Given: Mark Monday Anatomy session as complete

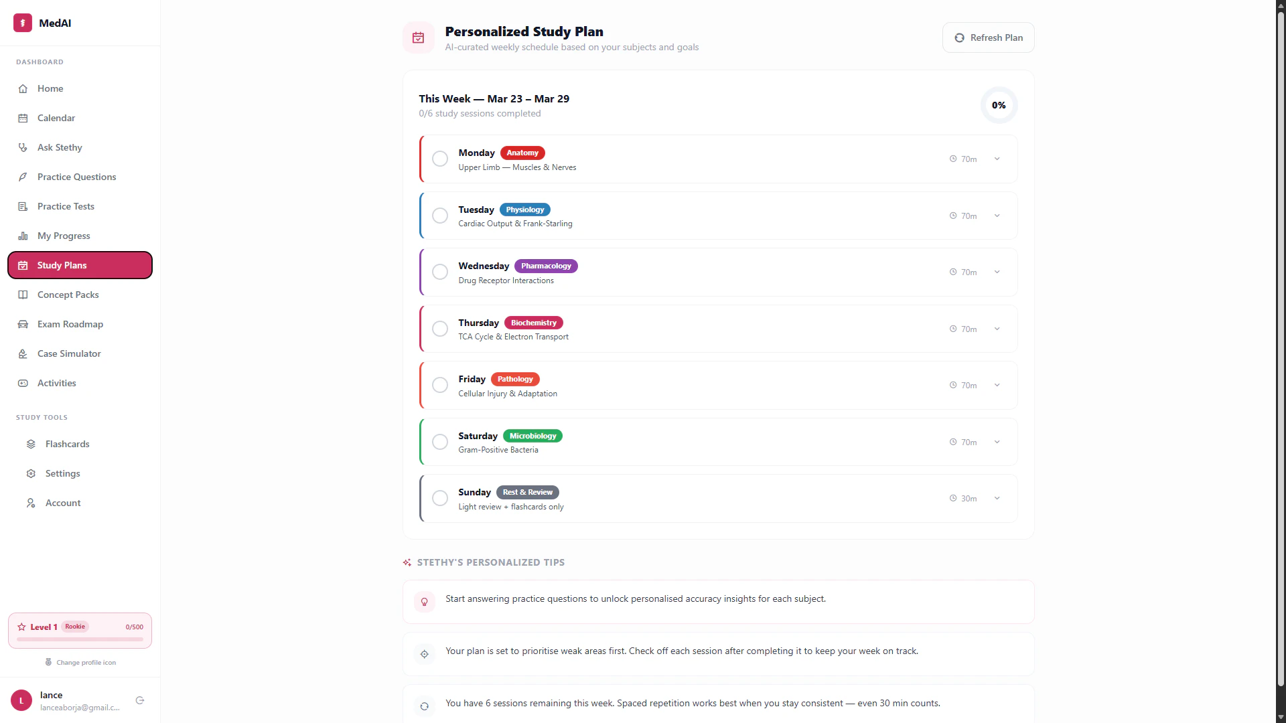Looking at the screenshot, I should (x=440, y=159).
